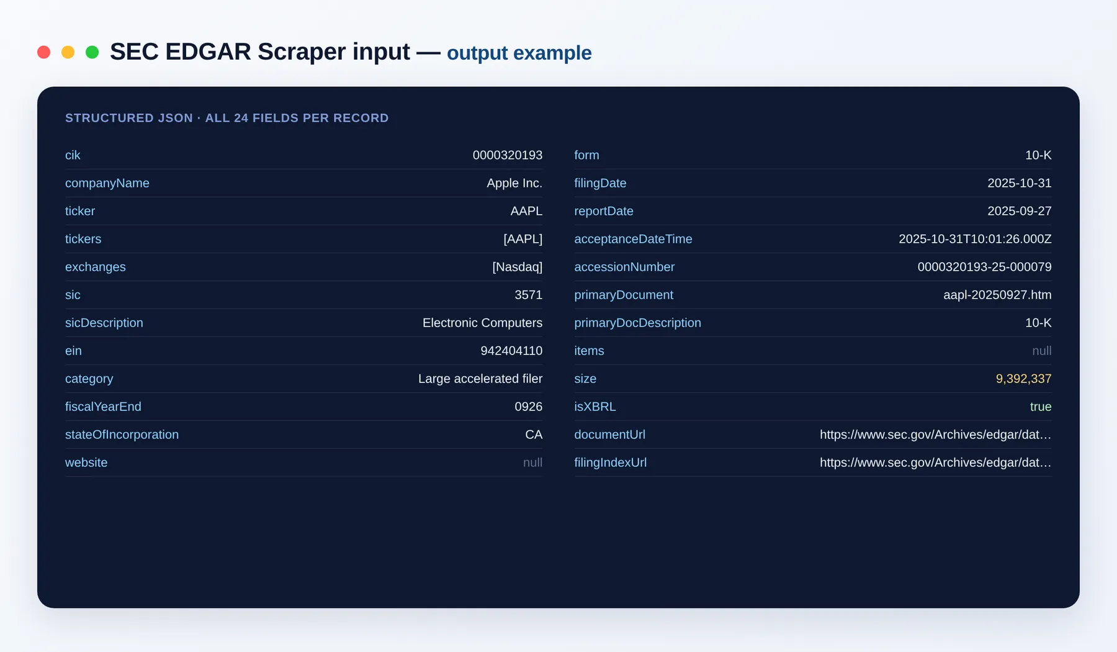The height and width of the screenshot is (652, 1117).
Task: Select the 'cik' field label
Action: [73, 155]
